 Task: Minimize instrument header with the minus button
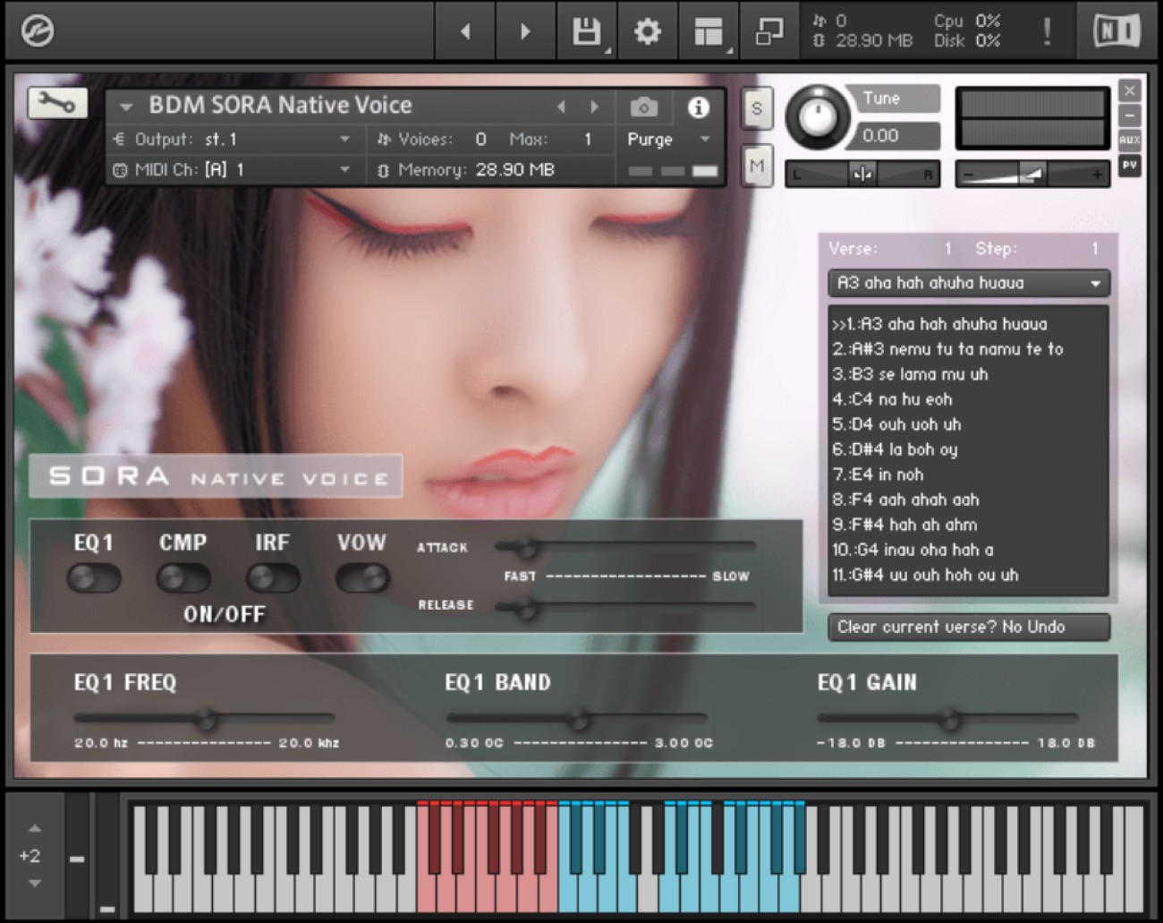coord(1130,115)
